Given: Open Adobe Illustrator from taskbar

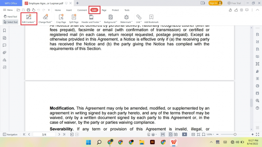Looking at the screenshot, I should pos(152,142).
